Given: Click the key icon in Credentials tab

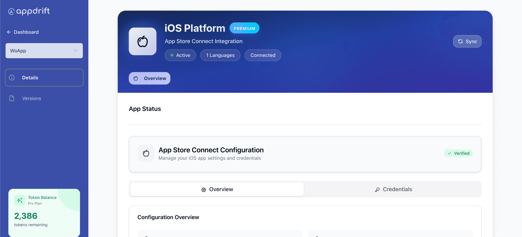Looking at the screenshot, I should [377, 190].
